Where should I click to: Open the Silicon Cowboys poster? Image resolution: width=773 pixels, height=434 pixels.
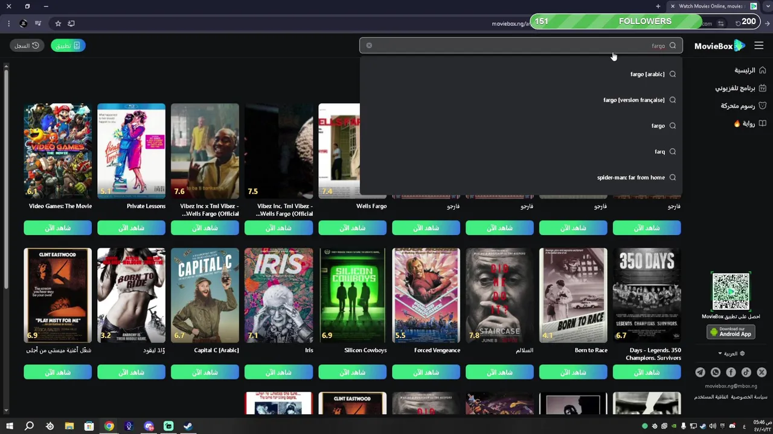pyautogui.click(x=352, y=295)
